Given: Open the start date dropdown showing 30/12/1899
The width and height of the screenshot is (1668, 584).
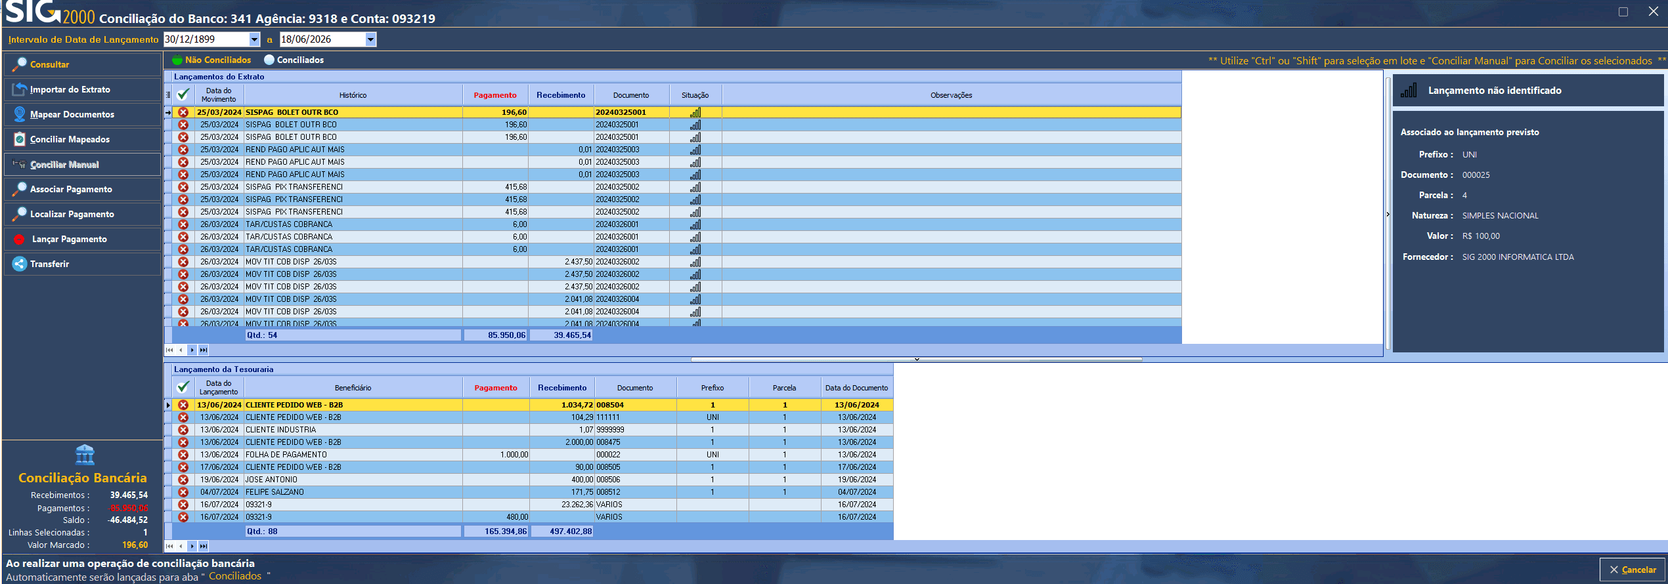Looking at the screenshot, I should 254,39.
